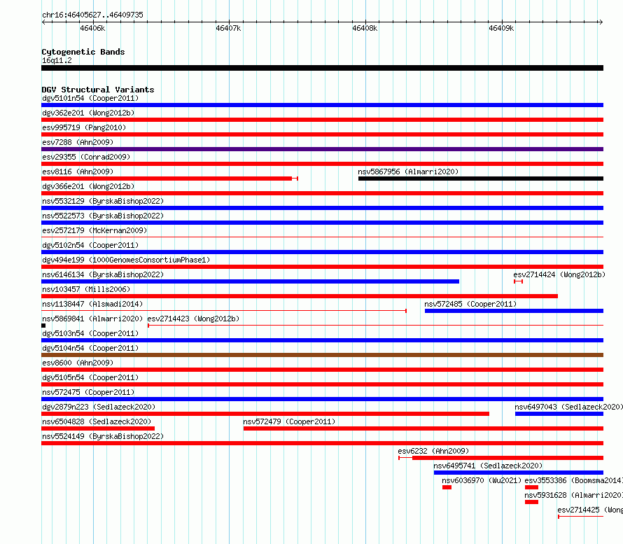Click the esv8116 (Ahn2009) label

(x=78, y=172)
